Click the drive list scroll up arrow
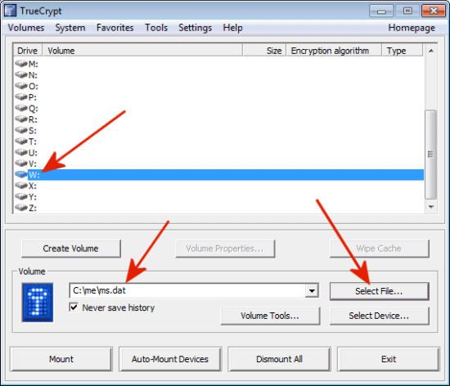This screenshot has height=386, width=450. [x=430, y=51]
